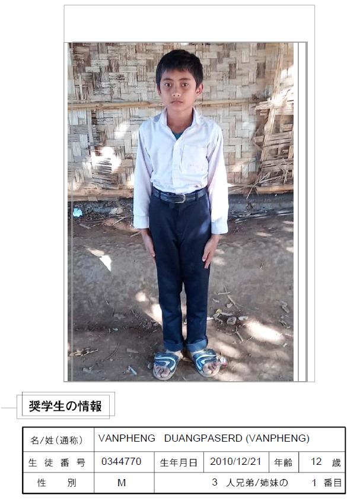
Task: Select the 奨学生の情報 heading text box
Action: [65, 405]
